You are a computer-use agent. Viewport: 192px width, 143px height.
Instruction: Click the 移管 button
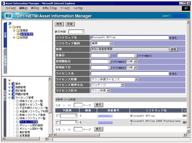point(70,24)
